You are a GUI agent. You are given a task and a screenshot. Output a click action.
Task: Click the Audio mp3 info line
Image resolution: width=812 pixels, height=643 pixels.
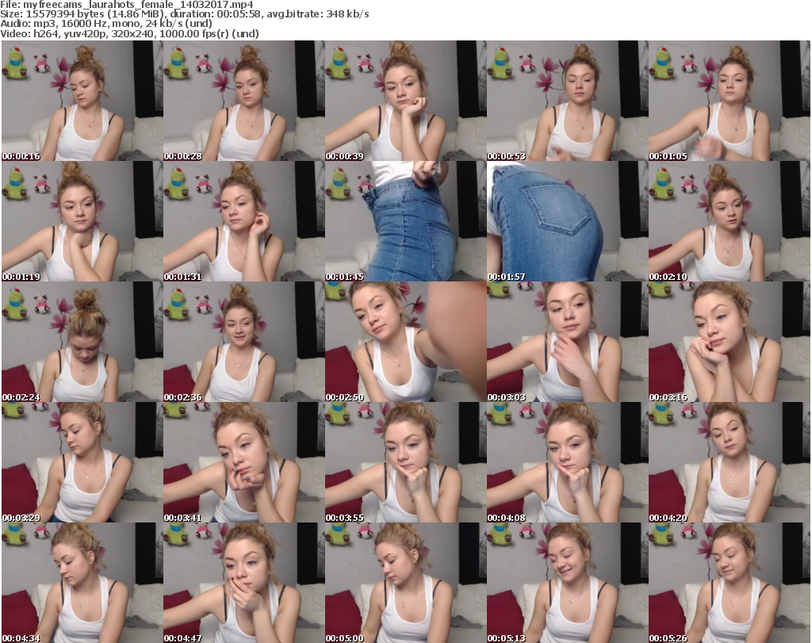pyautogui.click(x=106, y=24)
